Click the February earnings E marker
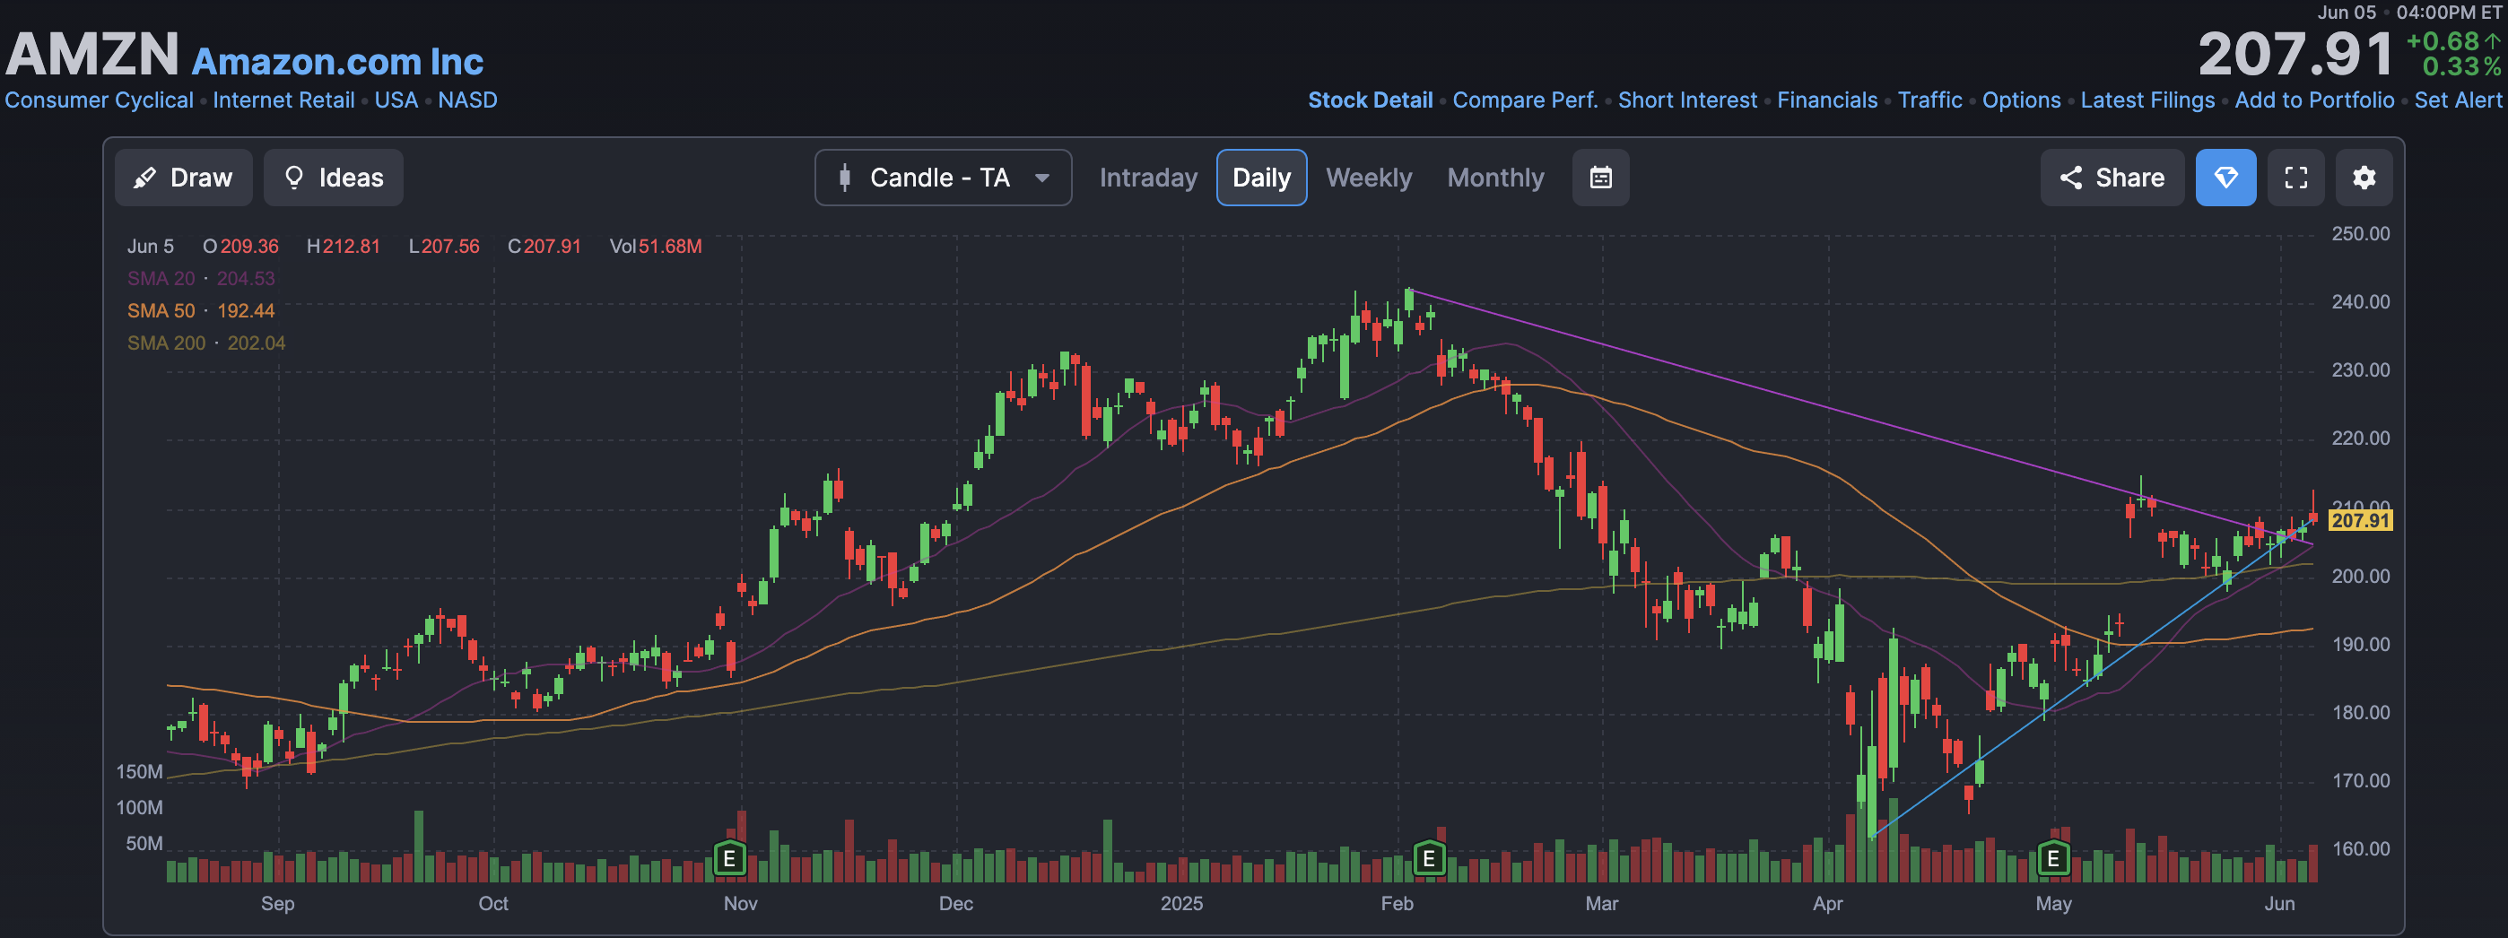The height and width of the screenshot is (938, 2508). click(1428, 858)
